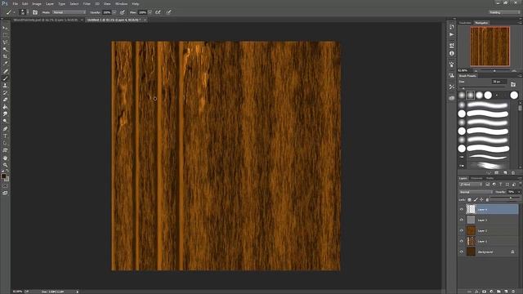Viewport: 523px width, 294px height.
Task: Hide Layer 3 with its eye icon
Action: pos(462,220)
